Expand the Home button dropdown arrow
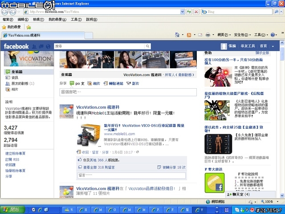The width and height of the screenshot is (285, 214). tap(183, 35)
